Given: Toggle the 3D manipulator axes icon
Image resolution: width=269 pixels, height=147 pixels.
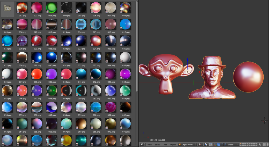Looking at the screenshot, I should [x=215, y=145].
